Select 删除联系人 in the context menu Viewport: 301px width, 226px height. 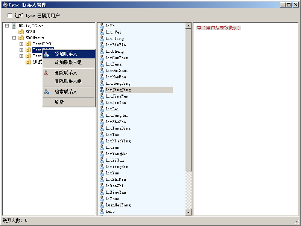(x=66, y=73)
